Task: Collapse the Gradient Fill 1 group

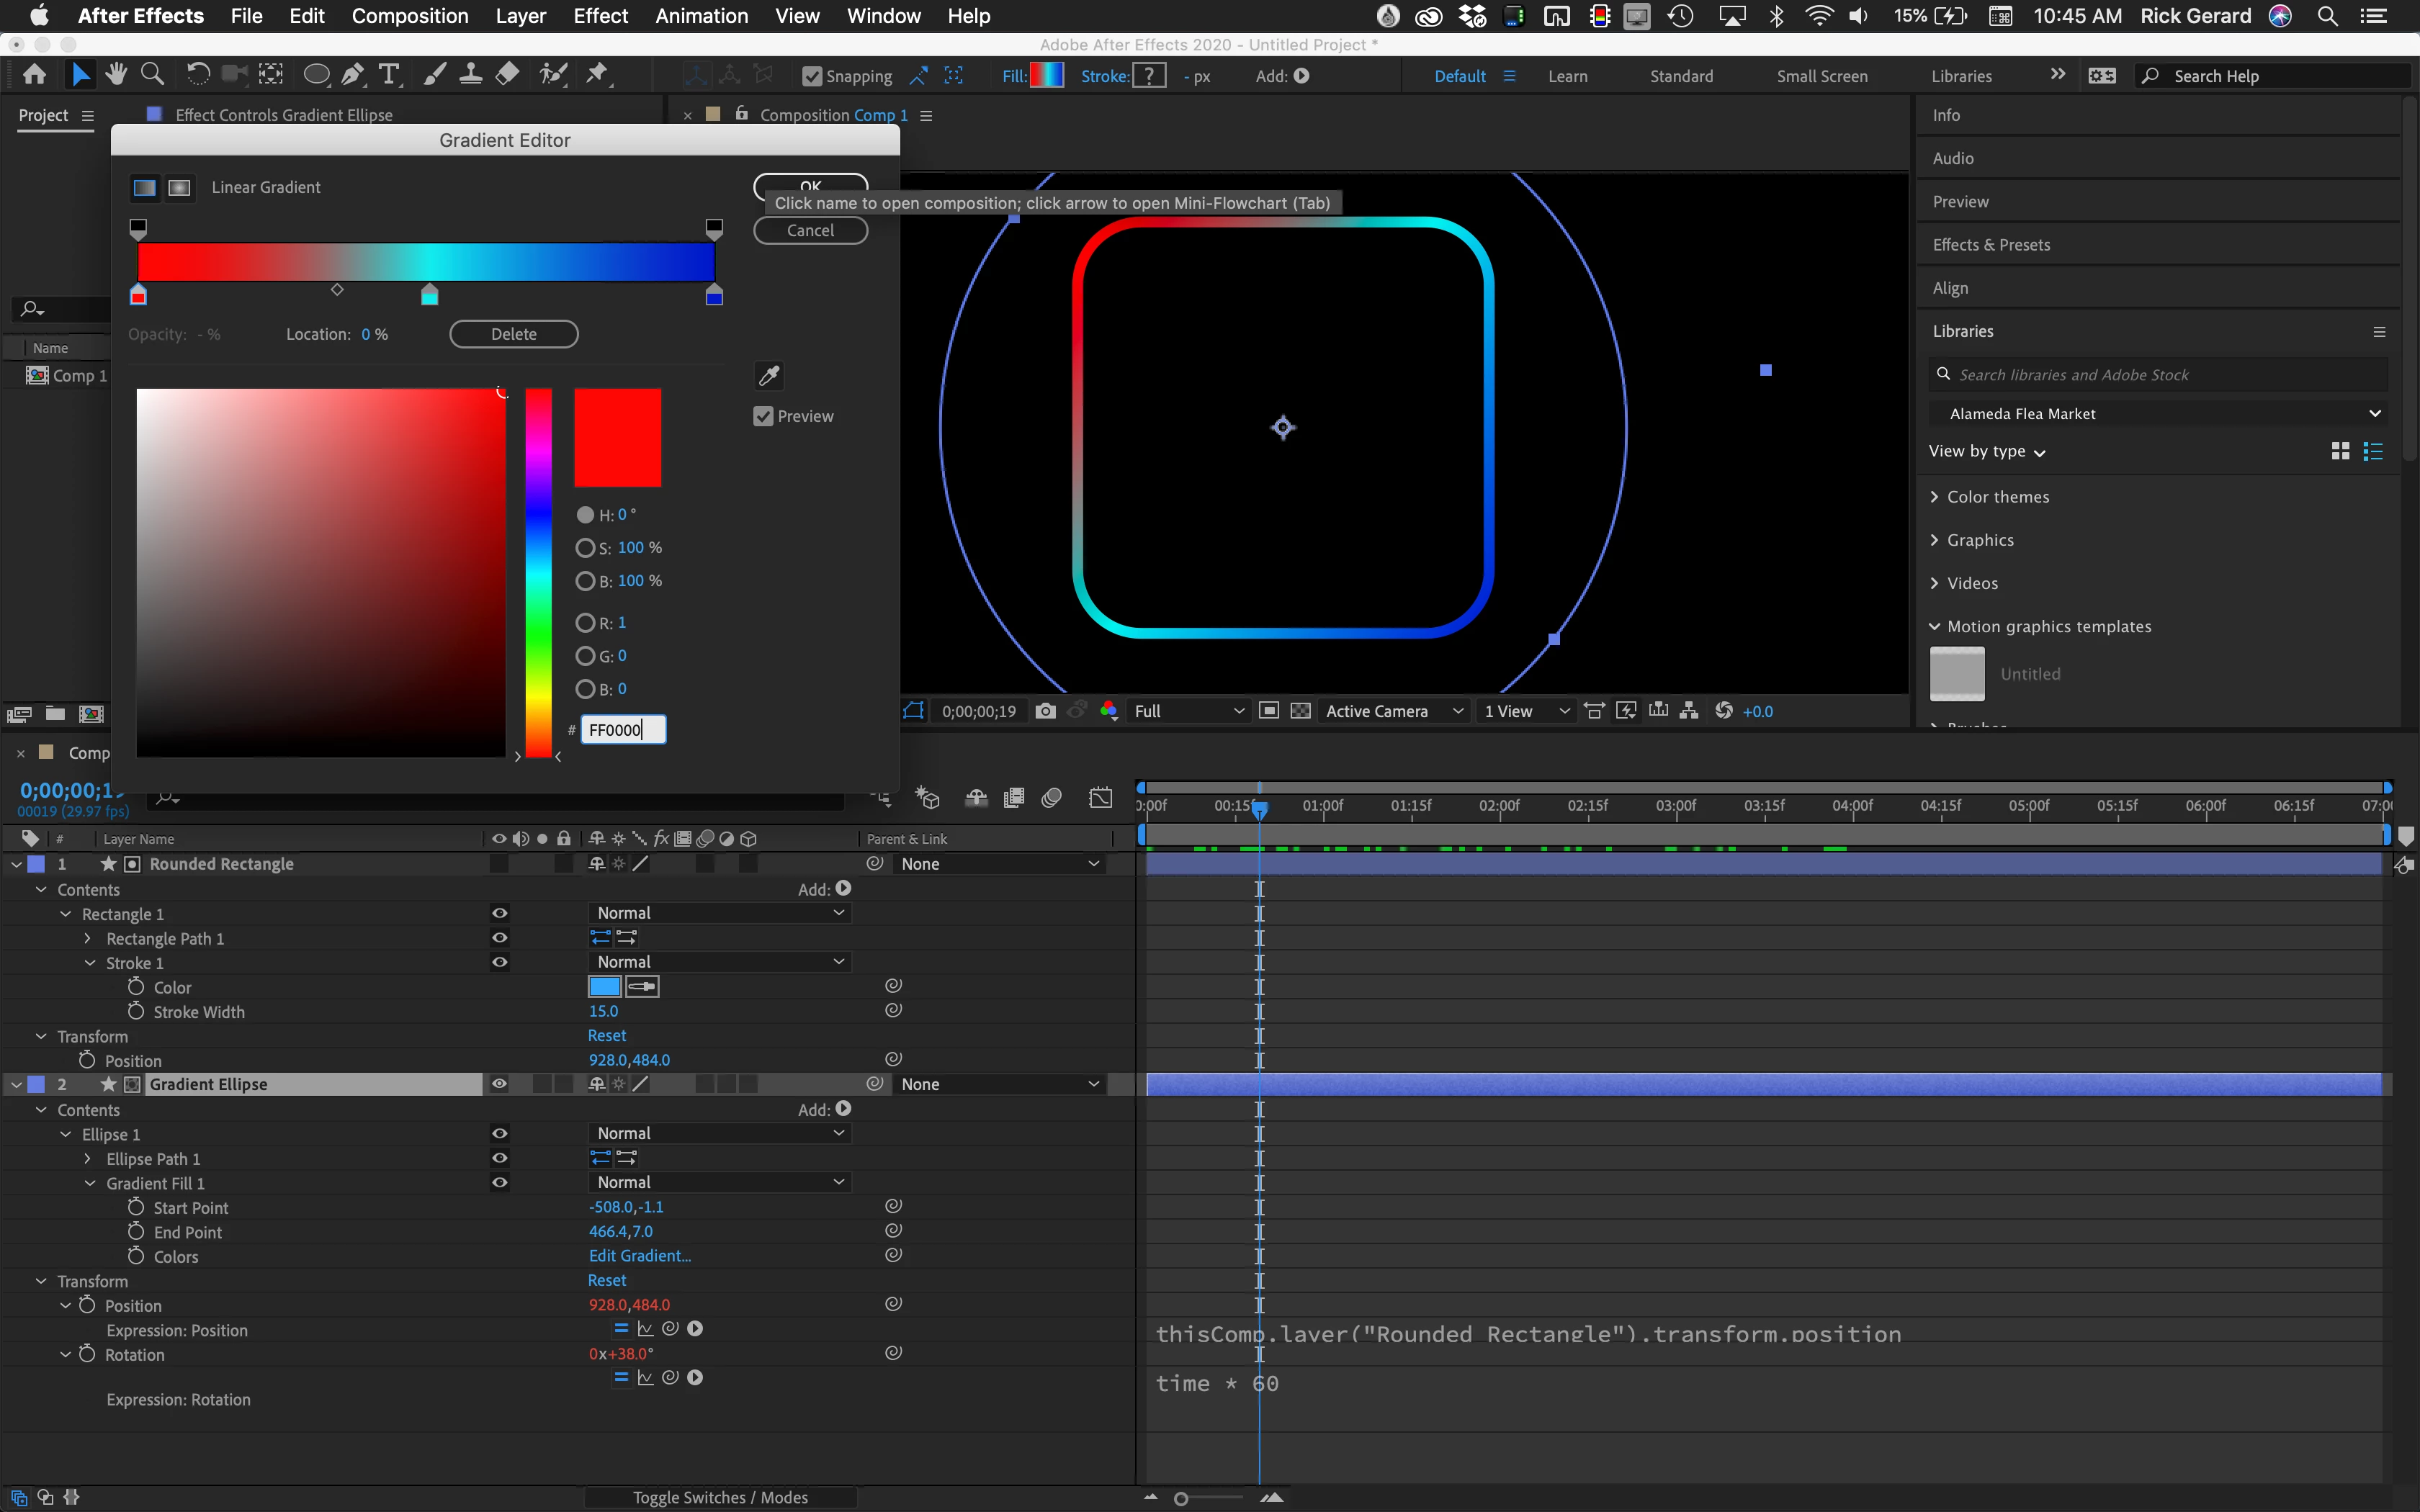Action: coord(90,1183)
